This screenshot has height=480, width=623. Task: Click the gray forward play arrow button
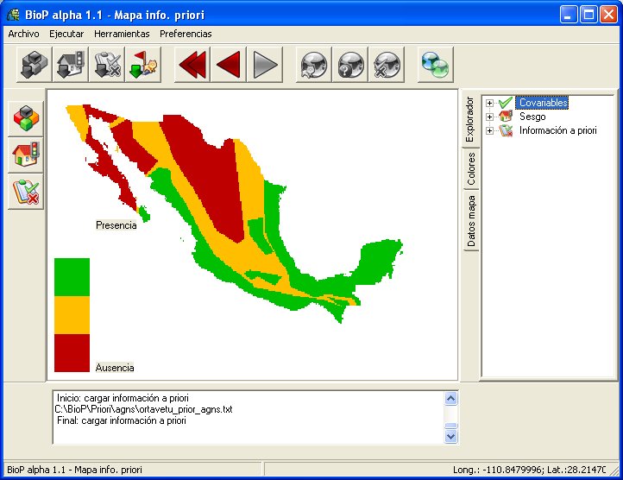(x=265, y=65)
